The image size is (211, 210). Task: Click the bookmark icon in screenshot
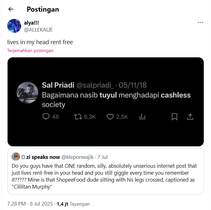(x=174, y=117)
